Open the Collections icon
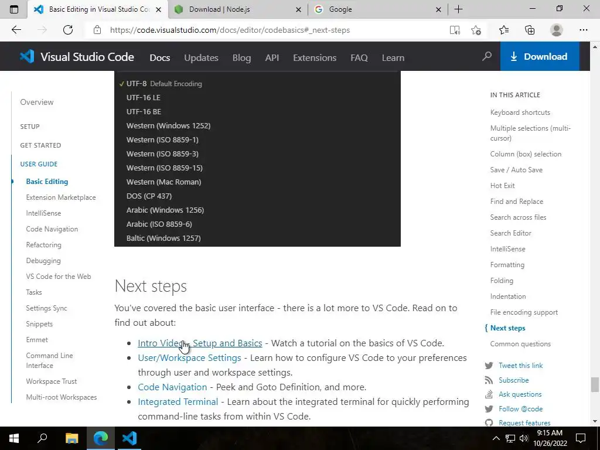 pos(530,30)
